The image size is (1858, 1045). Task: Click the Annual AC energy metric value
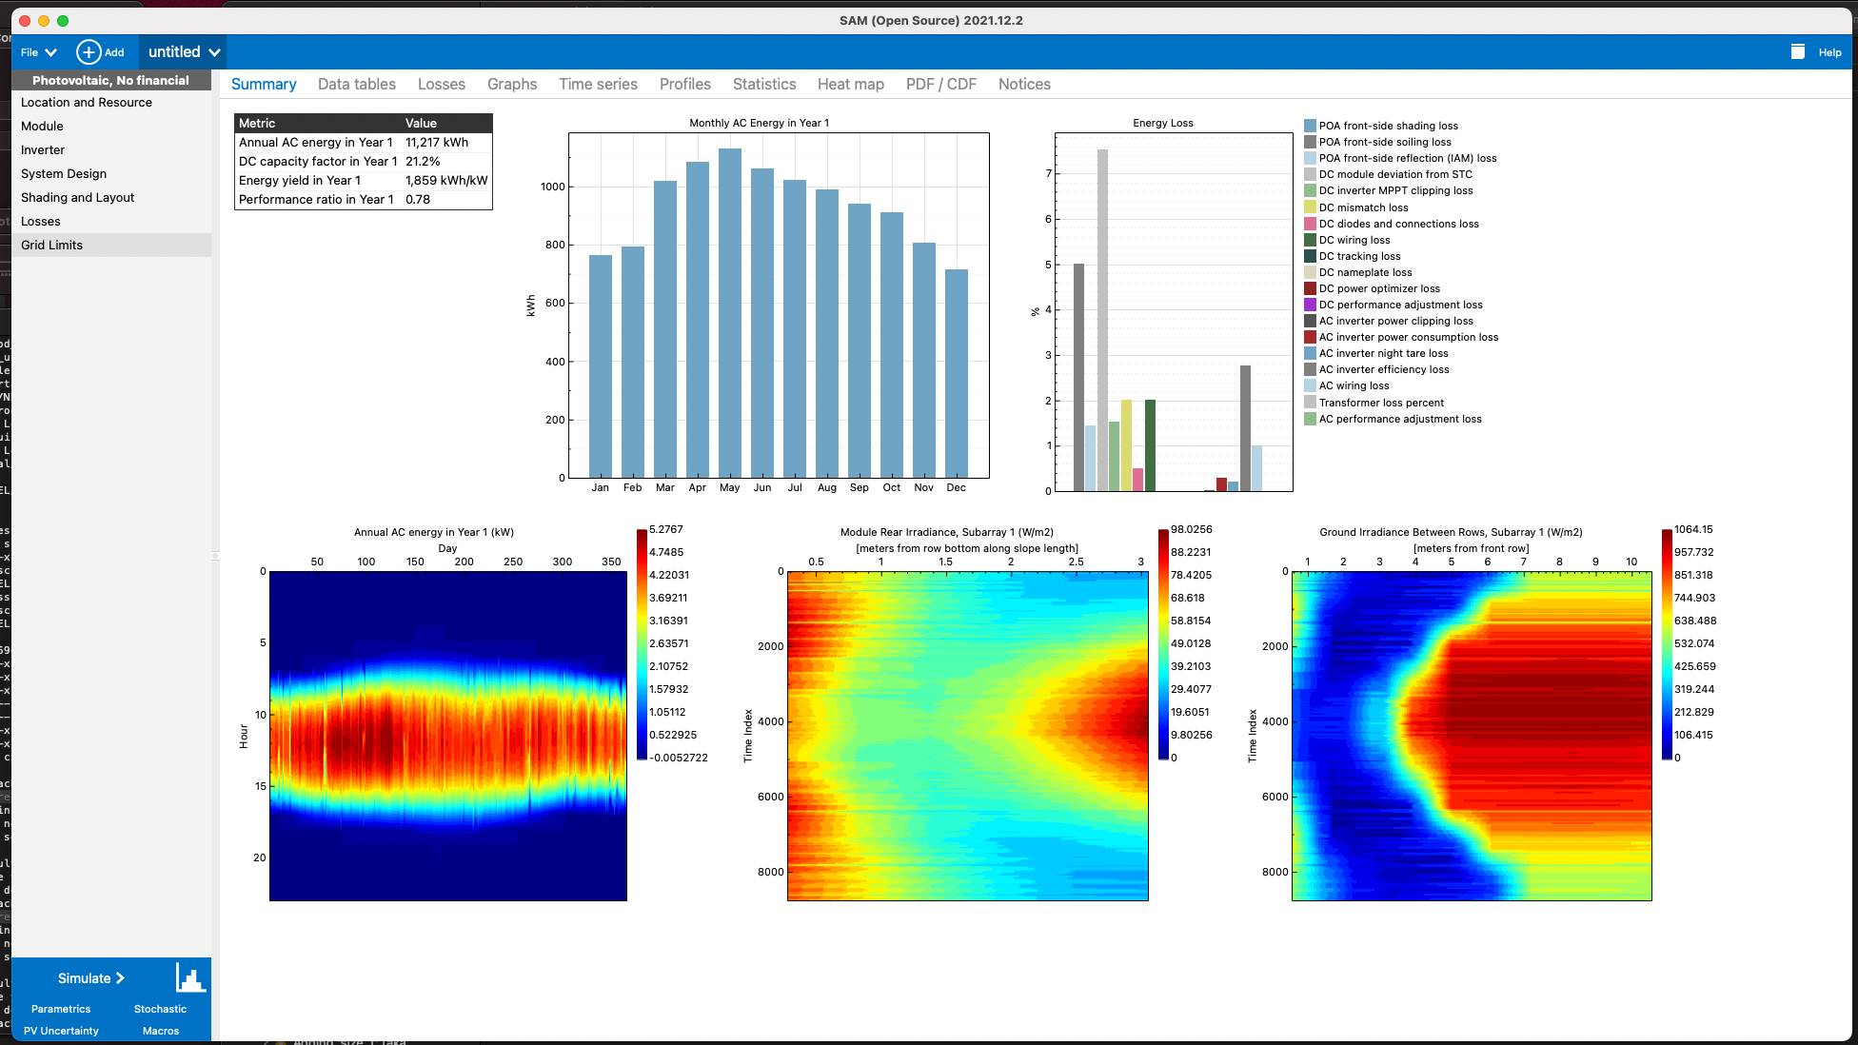[436, 142]
